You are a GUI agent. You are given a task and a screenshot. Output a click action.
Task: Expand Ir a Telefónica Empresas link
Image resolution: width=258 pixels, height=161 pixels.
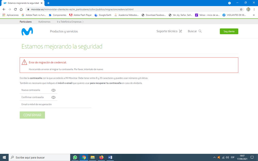coord(70,22)
